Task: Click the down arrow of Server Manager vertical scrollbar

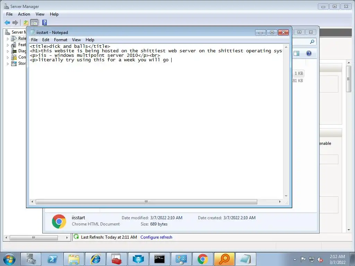Action: coord(349,230)
